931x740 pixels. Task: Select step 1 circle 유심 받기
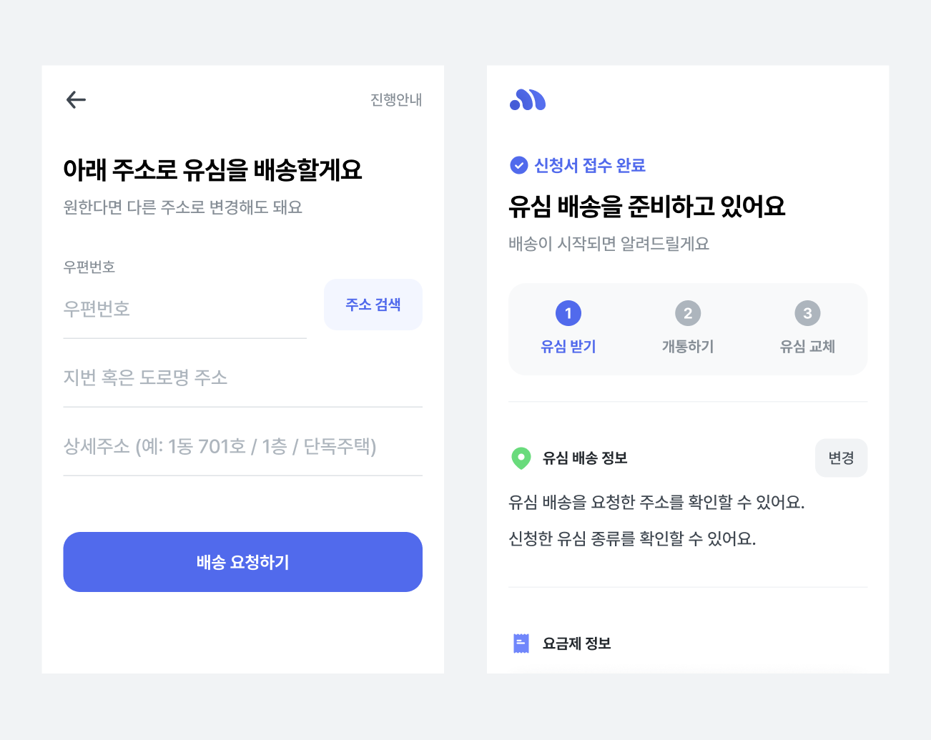(x=568, y=313)
